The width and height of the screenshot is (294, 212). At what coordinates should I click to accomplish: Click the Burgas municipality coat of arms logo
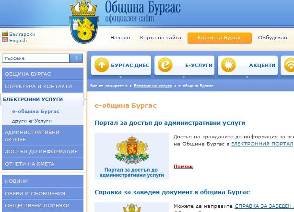[x=84, y=22]
